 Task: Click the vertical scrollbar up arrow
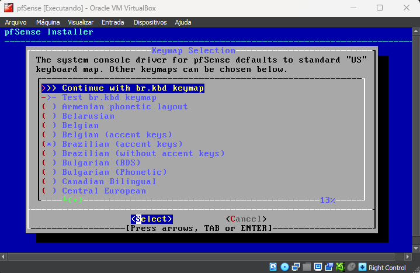click(416, 32)
